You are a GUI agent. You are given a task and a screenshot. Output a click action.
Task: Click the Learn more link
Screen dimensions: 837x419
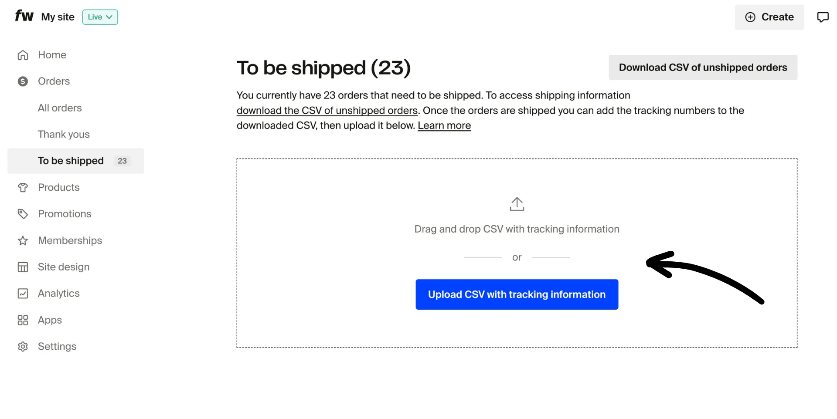pyautogui.click(x=444, y=125)
